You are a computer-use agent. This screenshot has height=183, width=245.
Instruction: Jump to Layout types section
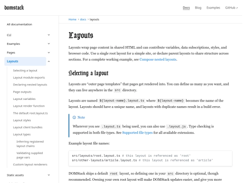[x=22, y=135]
